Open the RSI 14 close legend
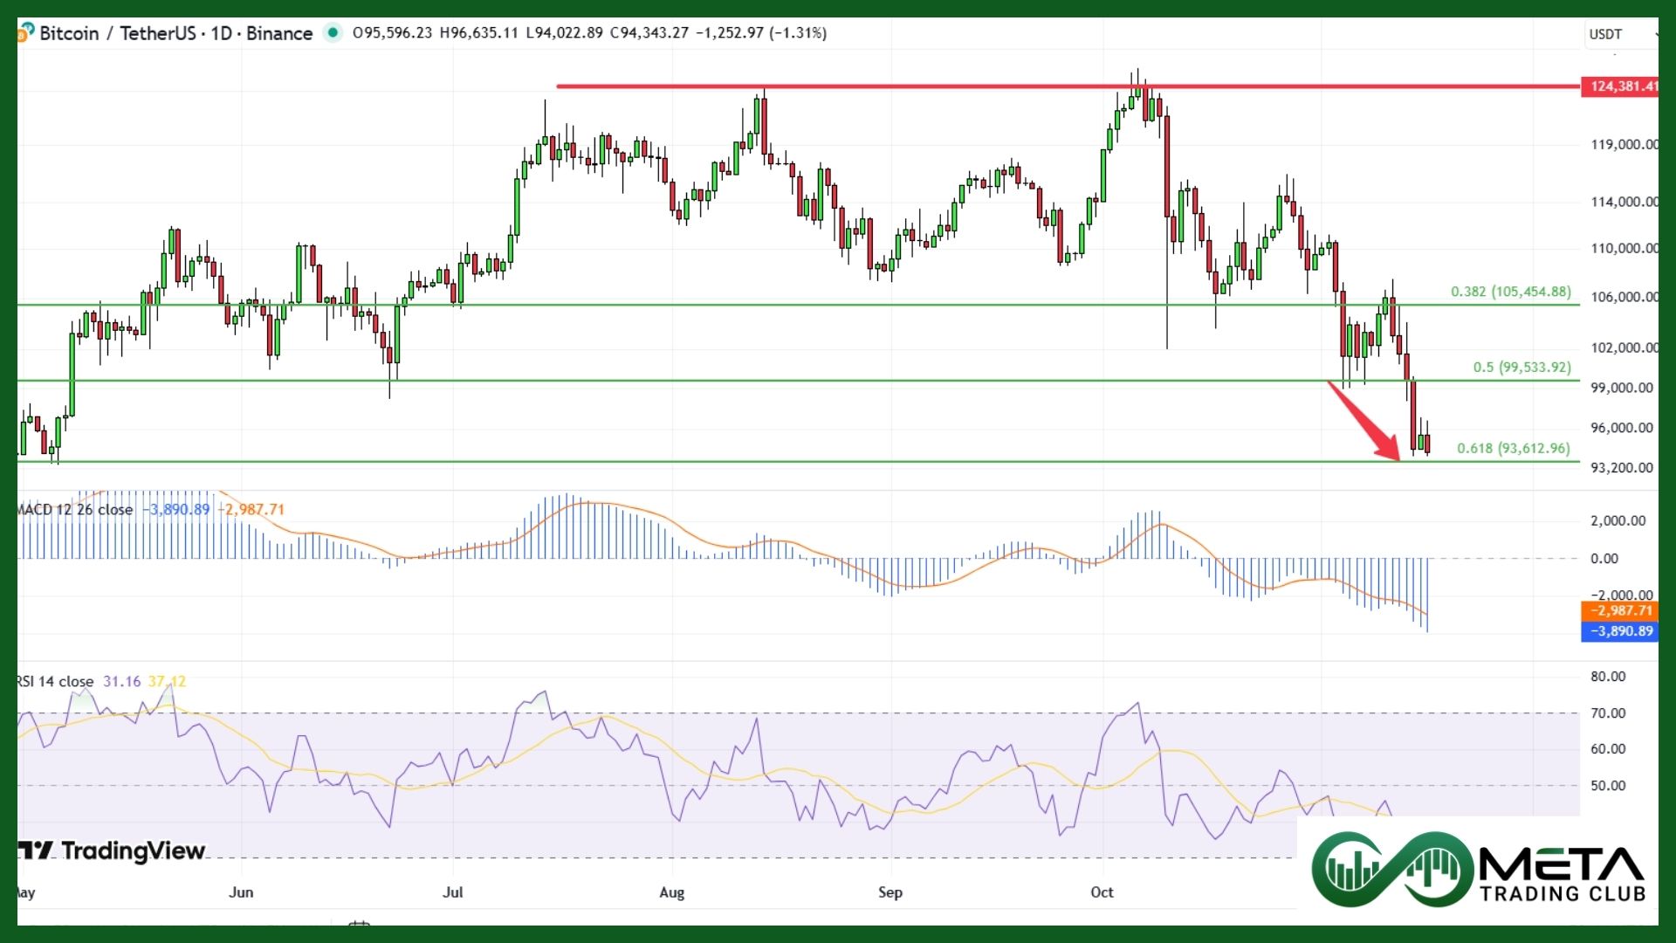This screenshot has width=1676, height=943. (x=56, y=682)
